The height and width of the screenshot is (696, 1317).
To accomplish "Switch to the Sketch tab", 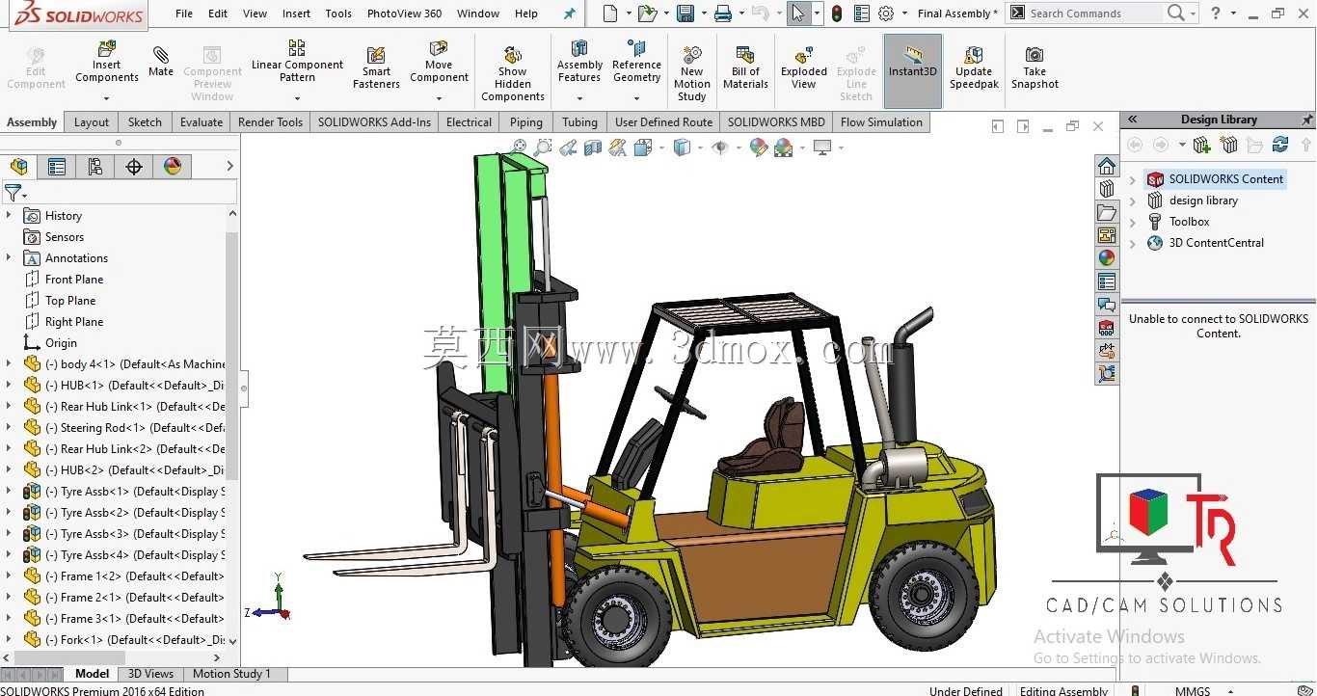I will [145, 122].
